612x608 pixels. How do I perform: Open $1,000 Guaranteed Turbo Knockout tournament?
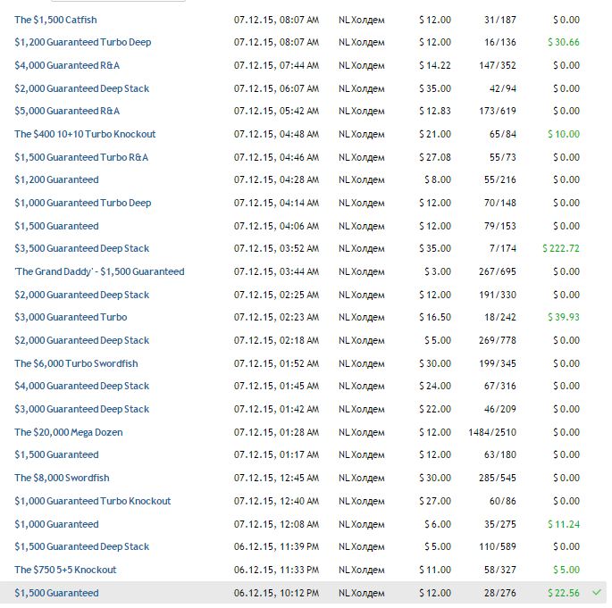point(92,501)
